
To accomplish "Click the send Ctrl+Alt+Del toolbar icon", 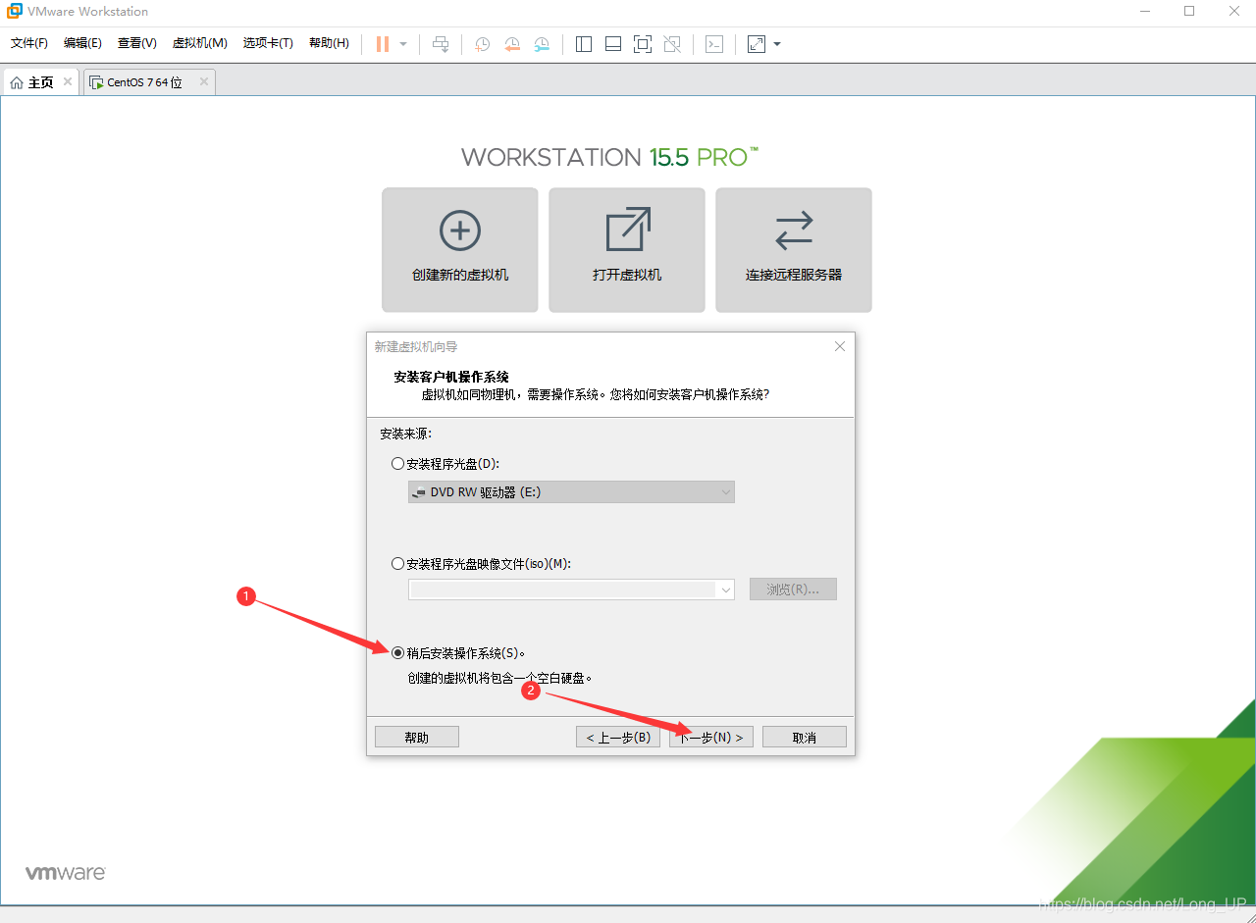I will (441, 44).
